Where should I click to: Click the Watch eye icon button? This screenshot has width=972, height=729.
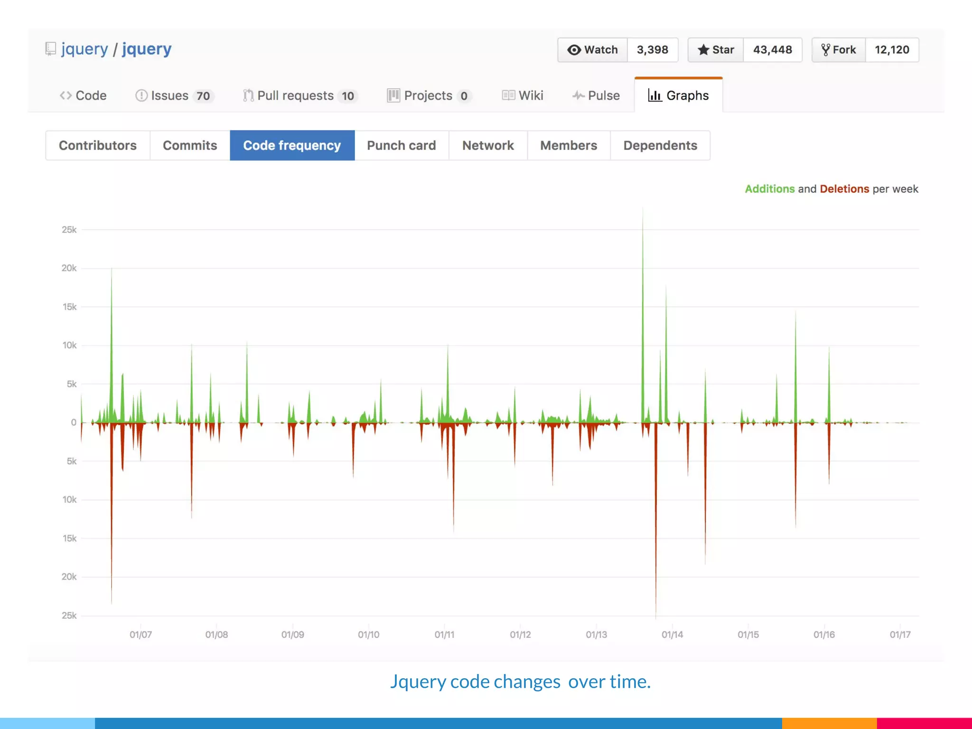[x=593, y=50]
